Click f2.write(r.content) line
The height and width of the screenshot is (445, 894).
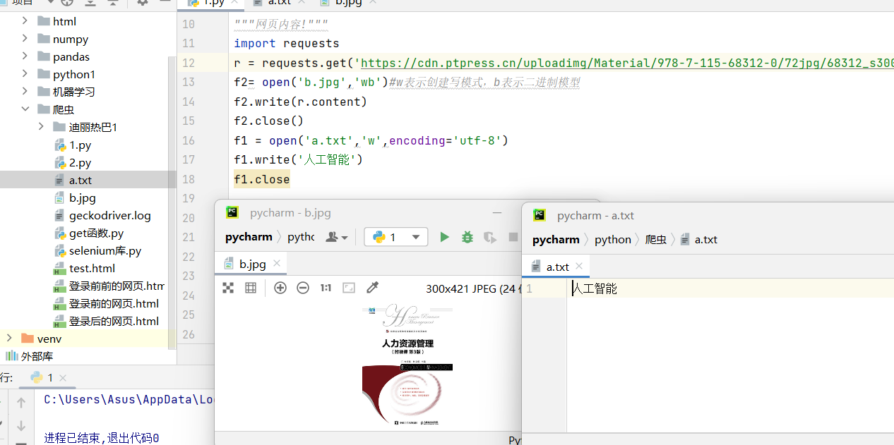pyautogui.click(x=301, y=102)
